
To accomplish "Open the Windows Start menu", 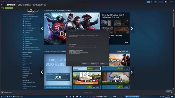I will tap(2, 97).
